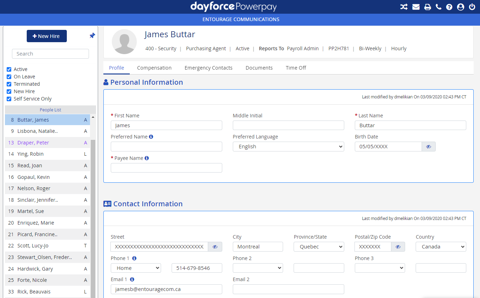This screenshot has height=298, width=480.
Task: Click the phone contact icon
Action: click(x=438, y=7)
